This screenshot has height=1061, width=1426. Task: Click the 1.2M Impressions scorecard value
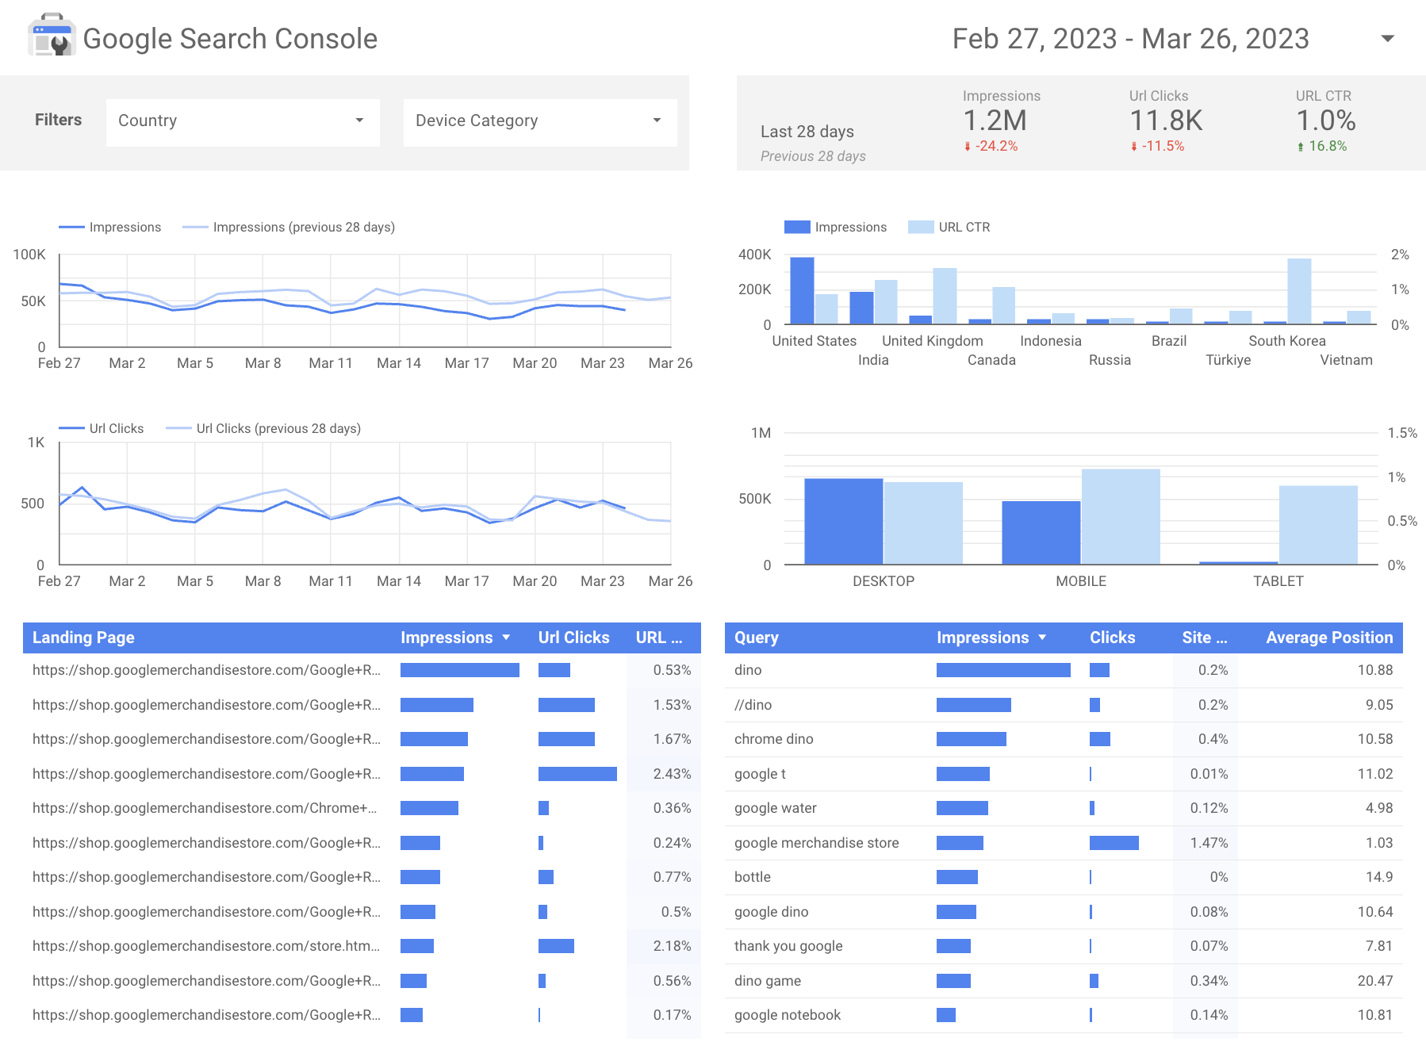(x=995, y=121)
